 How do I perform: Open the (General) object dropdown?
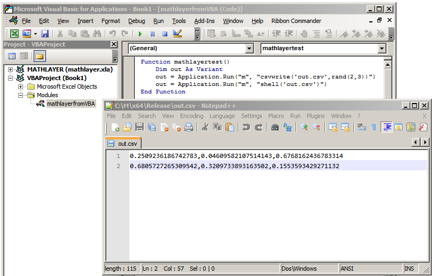(x=249, y=49)
